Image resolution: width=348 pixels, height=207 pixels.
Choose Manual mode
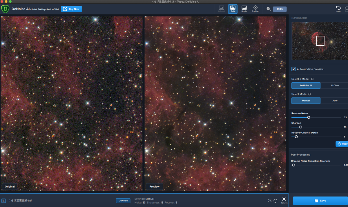coord(306,101)
